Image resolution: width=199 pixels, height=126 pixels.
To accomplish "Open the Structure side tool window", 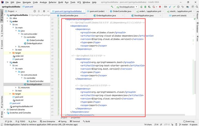I will [x=2, y=31].
